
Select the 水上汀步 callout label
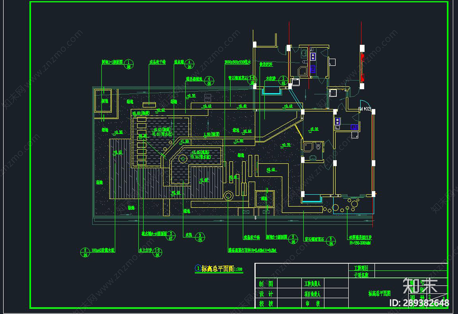point(145,250)
